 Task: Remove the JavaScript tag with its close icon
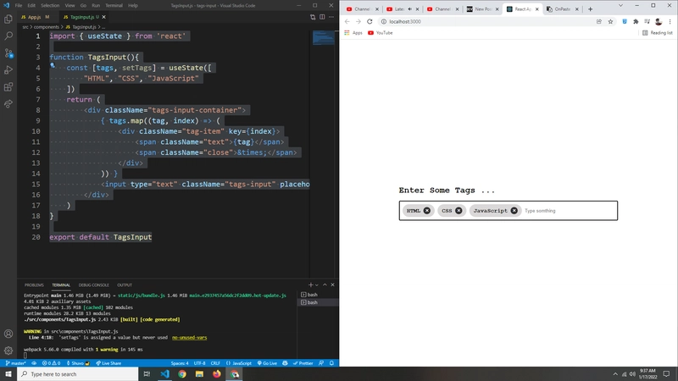[514, 210]
